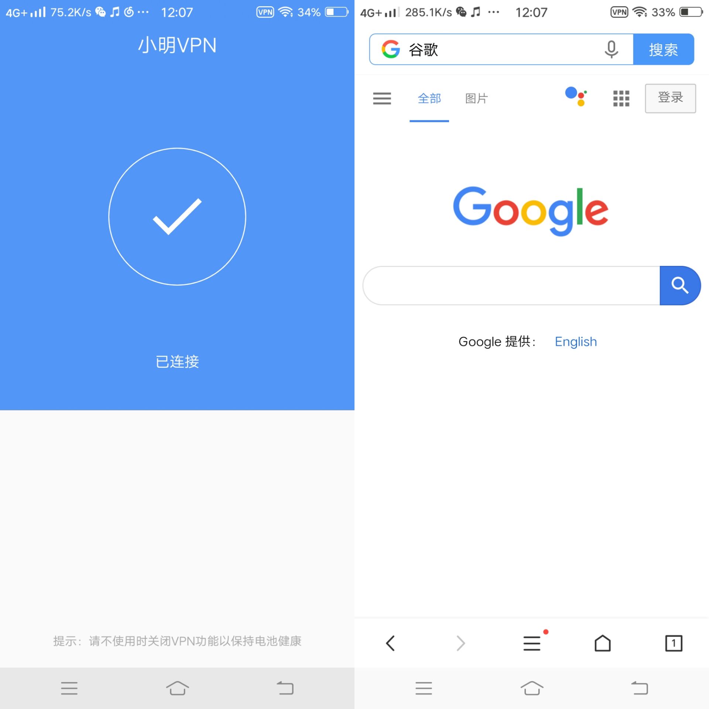Toggle English language link on Google

coord(575,342)
